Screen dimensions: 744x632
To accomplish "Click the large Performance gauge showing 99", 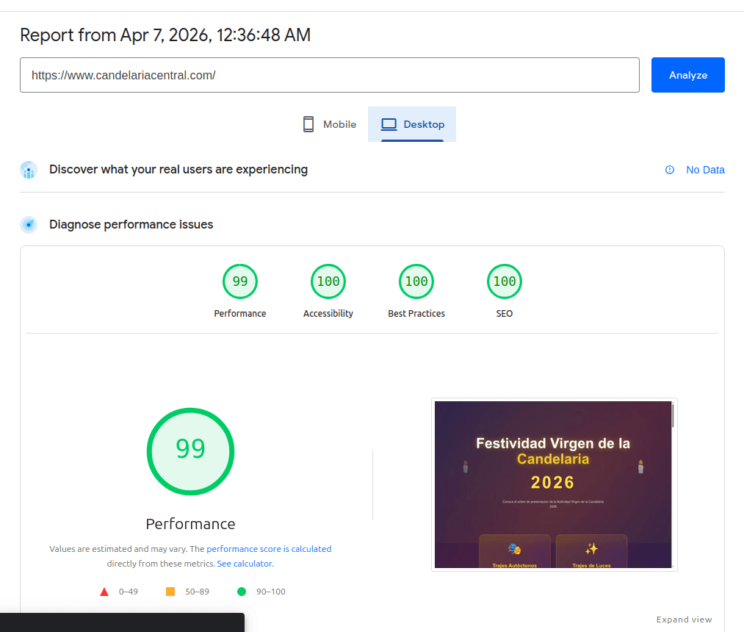I will coord(190,451).
